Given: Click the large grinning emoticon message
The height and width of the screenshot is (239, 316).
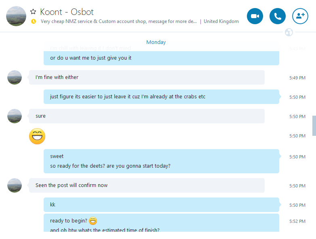Looking at the screenshot, I should point(37,136).
